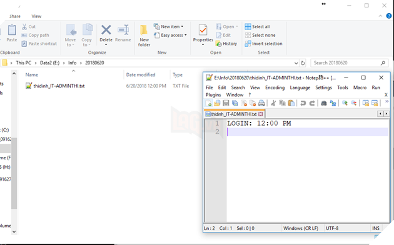Click the Paste button in Explorer ribbon
Screen dimensions: 394x245
coord(11,33)
